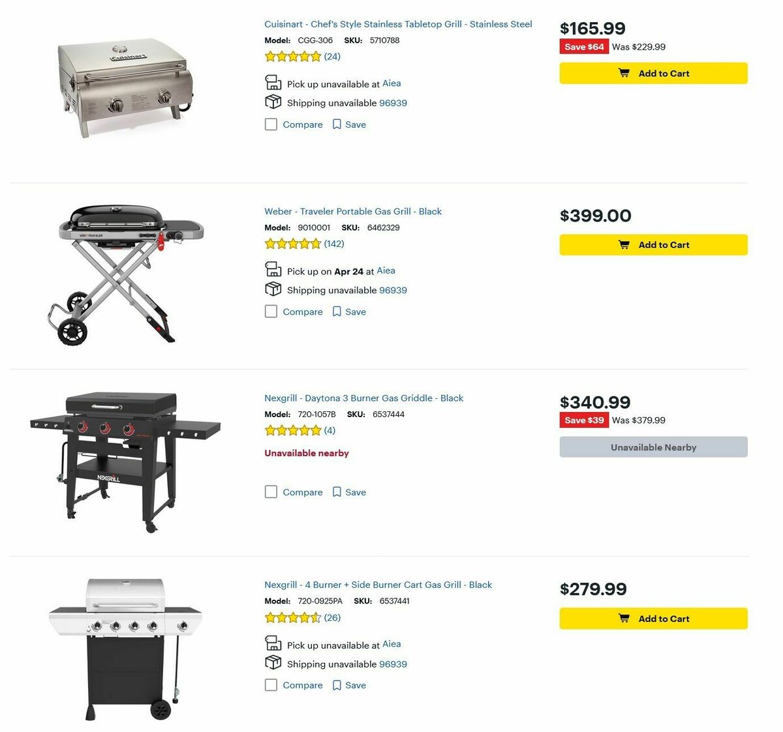Click shipping box icon on Cuisinart grill
The width and height of the screenshot is (783, 732).
point(273,102)
